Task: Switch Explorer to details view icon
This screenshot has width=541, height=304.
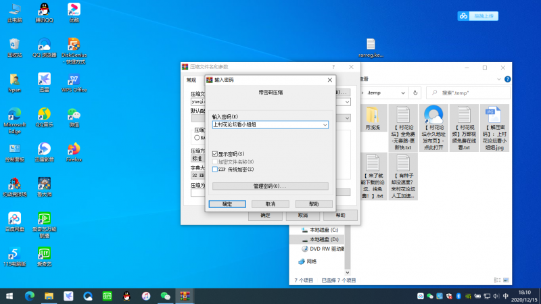Action: click(x=498, y=280)
